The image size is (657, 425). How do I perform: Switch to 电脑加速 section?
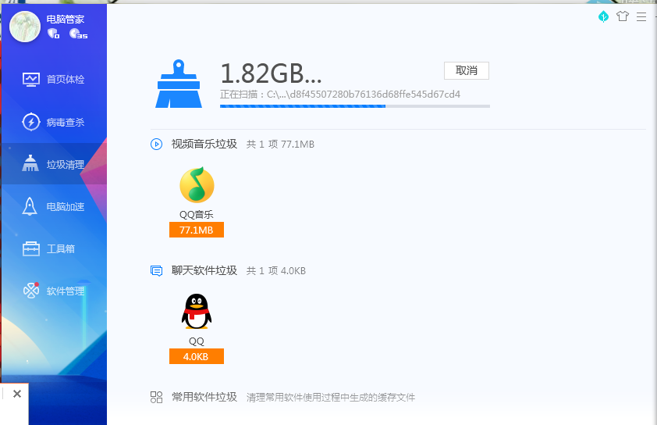(x=54, y=206)
